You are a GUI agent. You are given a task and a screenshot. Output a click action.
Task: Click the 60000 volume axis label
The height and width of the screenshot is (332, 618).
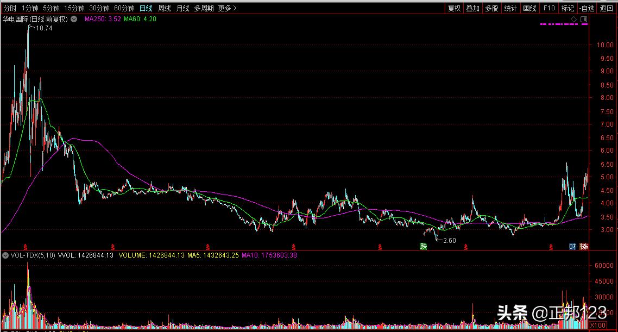click(x=604, y=266)
